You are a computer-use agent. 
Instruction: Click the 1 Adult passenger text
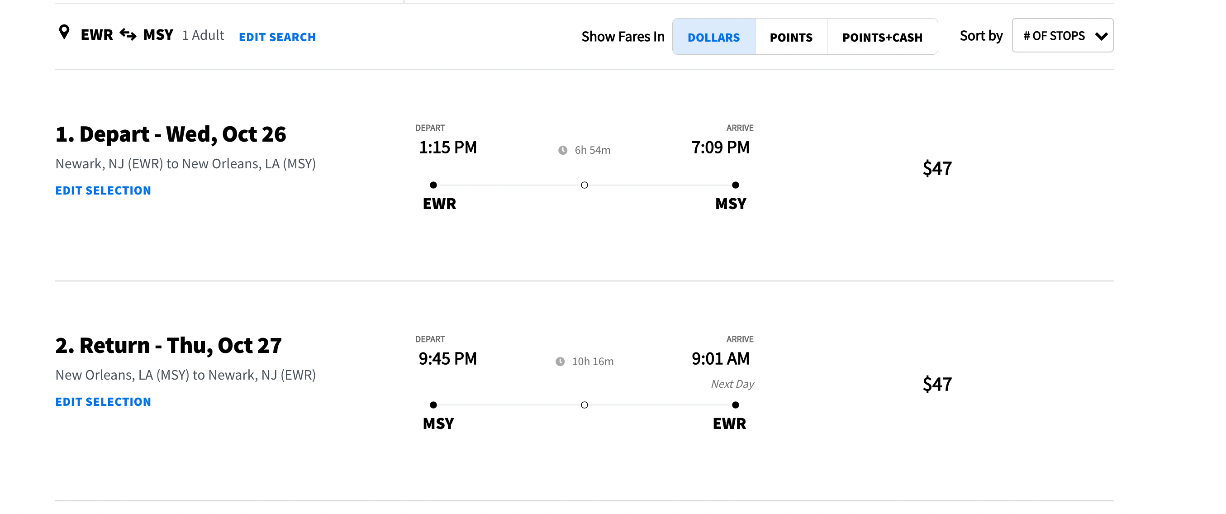point(203,35)
